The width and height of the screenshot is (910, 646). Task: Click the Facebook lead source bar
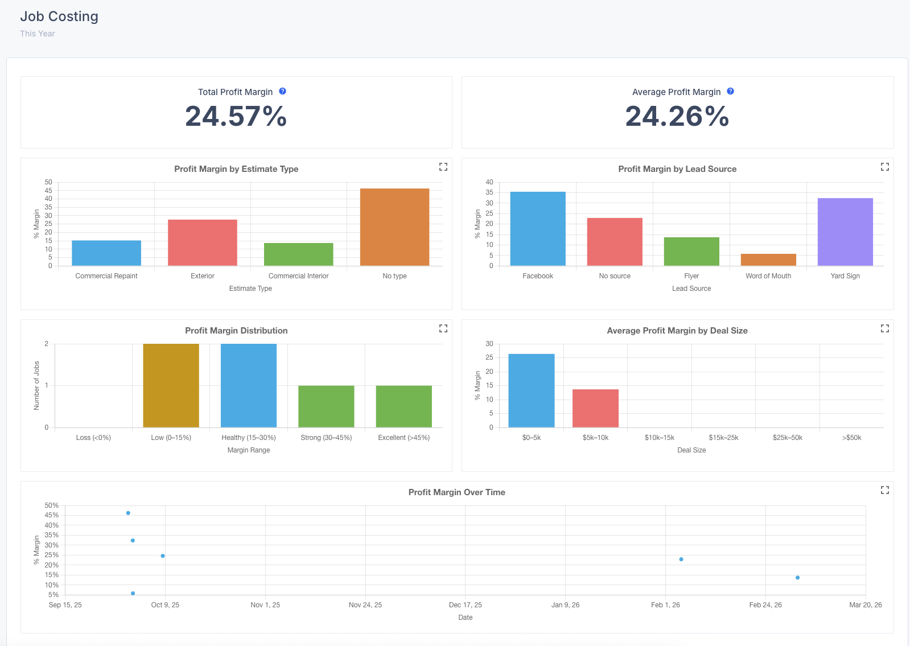coord(538,229)
